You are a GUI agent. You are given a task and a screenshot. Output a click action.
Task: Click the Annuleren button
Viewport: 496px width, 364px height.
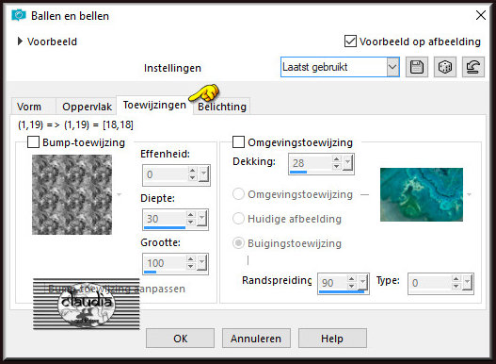click(x=256, y=339)
